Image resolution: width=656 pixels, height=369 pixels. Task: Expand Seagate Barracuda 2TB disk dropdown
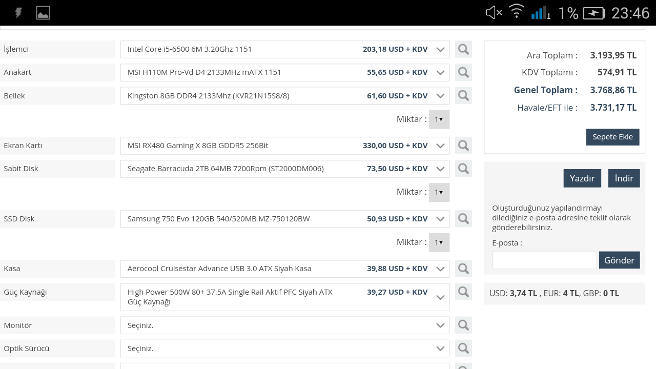point(285,169)
